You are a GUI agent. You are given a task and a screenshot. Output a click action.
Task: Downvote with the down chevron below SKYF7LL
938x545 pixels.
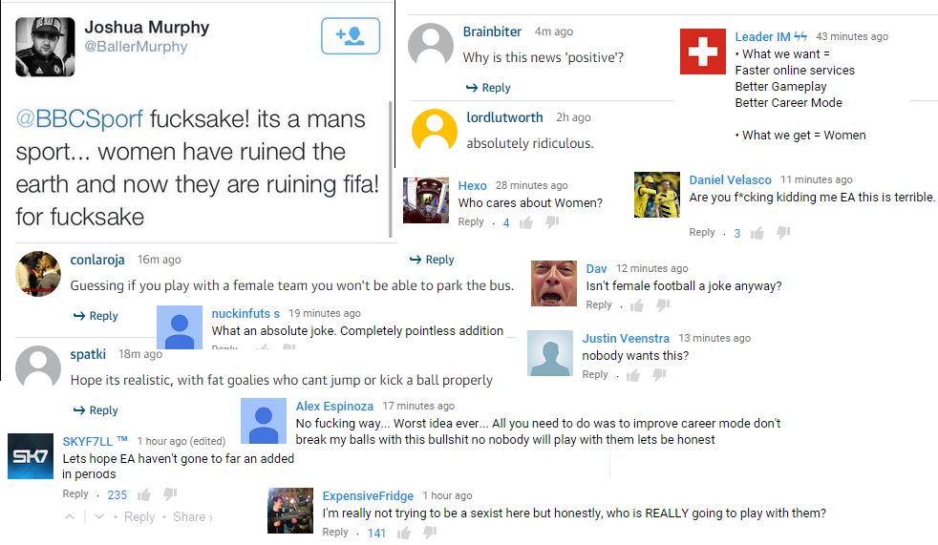[x=98, y=516]
